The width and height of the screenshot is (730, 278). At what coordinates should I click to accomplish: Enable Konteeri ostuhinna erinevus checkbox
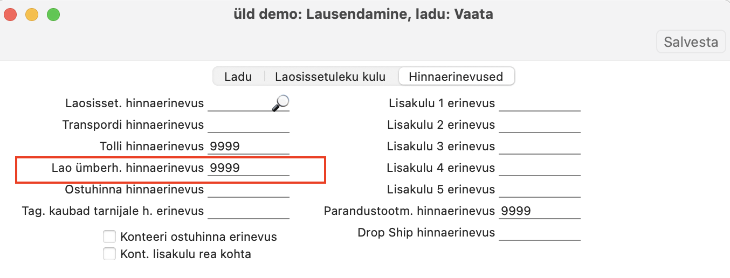(x=109, y=237)
